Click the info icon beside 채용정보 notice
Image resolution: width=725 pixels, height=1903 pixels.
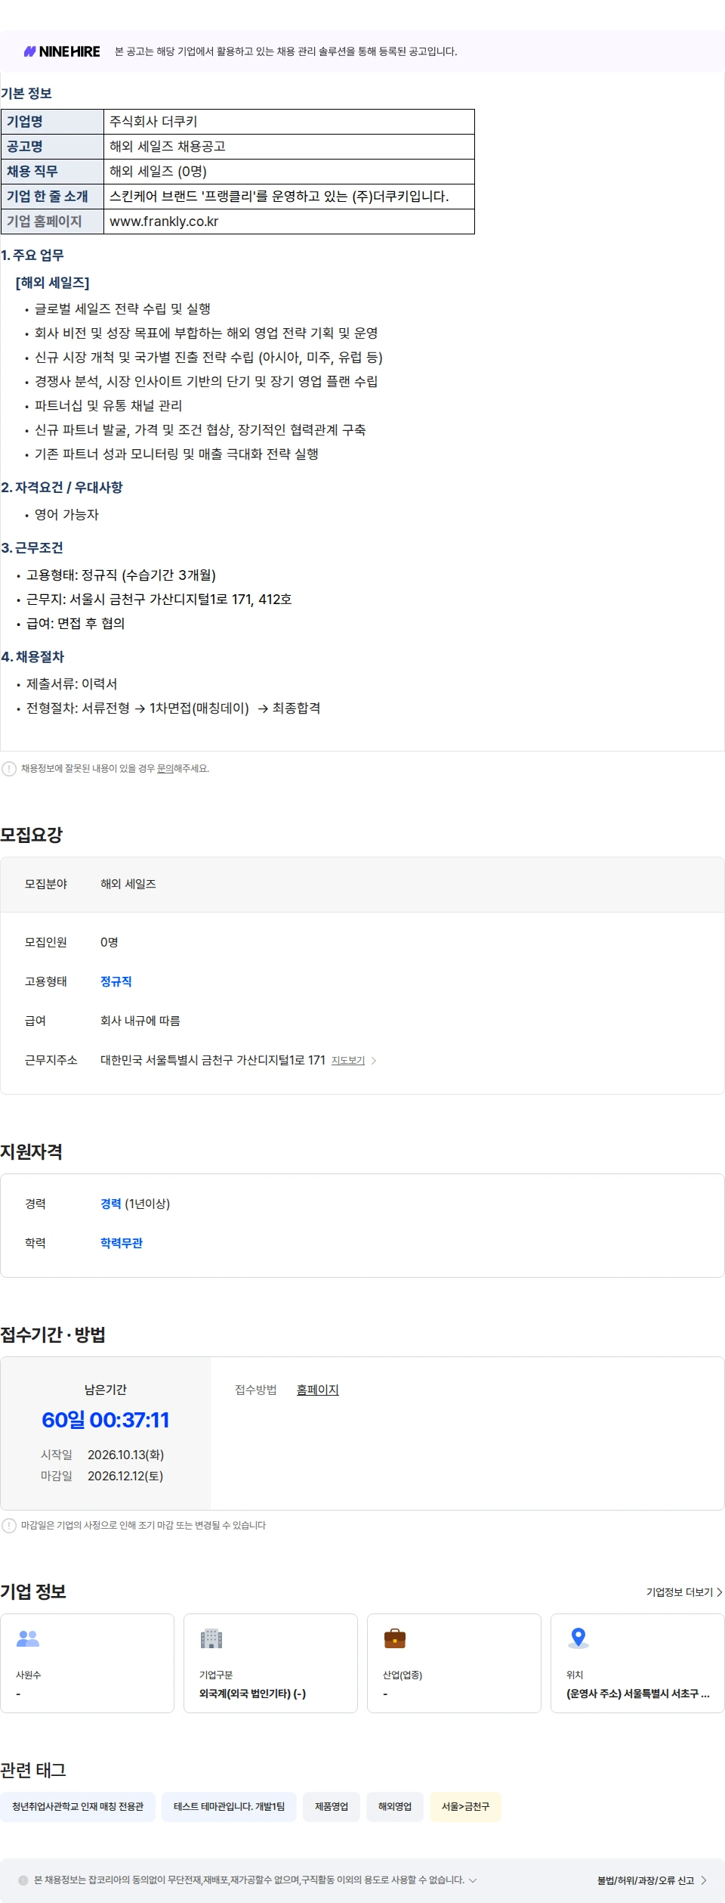coord(9,769)
